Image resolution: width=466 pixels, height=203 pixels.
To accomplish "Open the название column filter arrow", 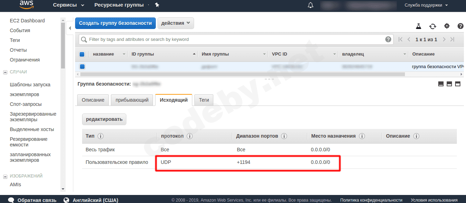I will pyautogui.click(x=124, y=55).
